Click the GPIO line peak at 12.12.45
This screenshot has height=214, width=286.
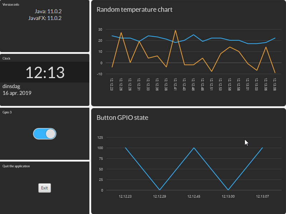click(194, 148)
